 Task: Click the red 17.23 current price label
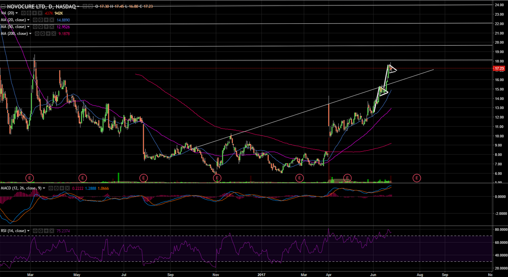[499, 68]
